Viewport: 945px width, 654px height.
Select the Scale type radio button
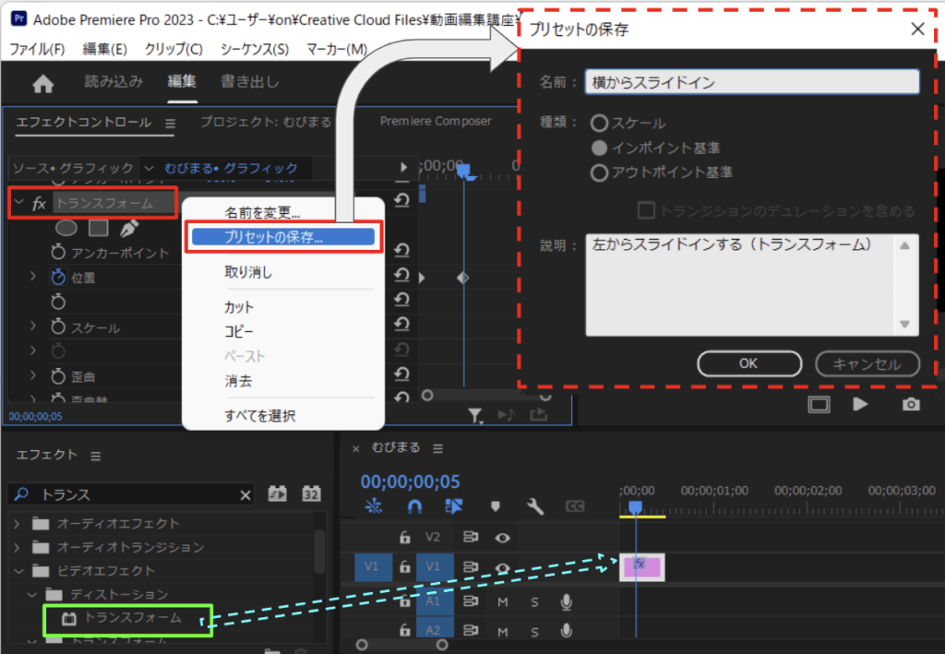coord(600,124)
